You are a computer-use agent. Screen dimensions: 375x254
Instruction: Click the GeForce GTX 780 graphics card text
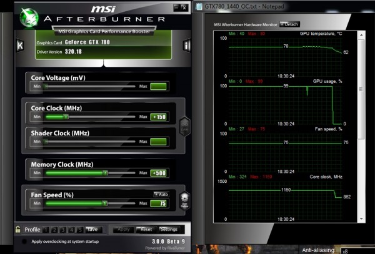click(x=87, y=42)
